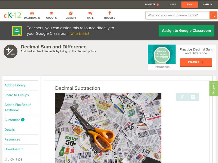Click the What is this? link
The height and width of the screenshot is (163, 218).
(80, 34)
